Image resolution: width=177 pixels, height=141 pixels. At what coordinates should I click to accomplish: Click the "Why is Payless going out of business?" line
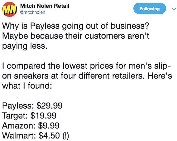[x=76, y=26]
